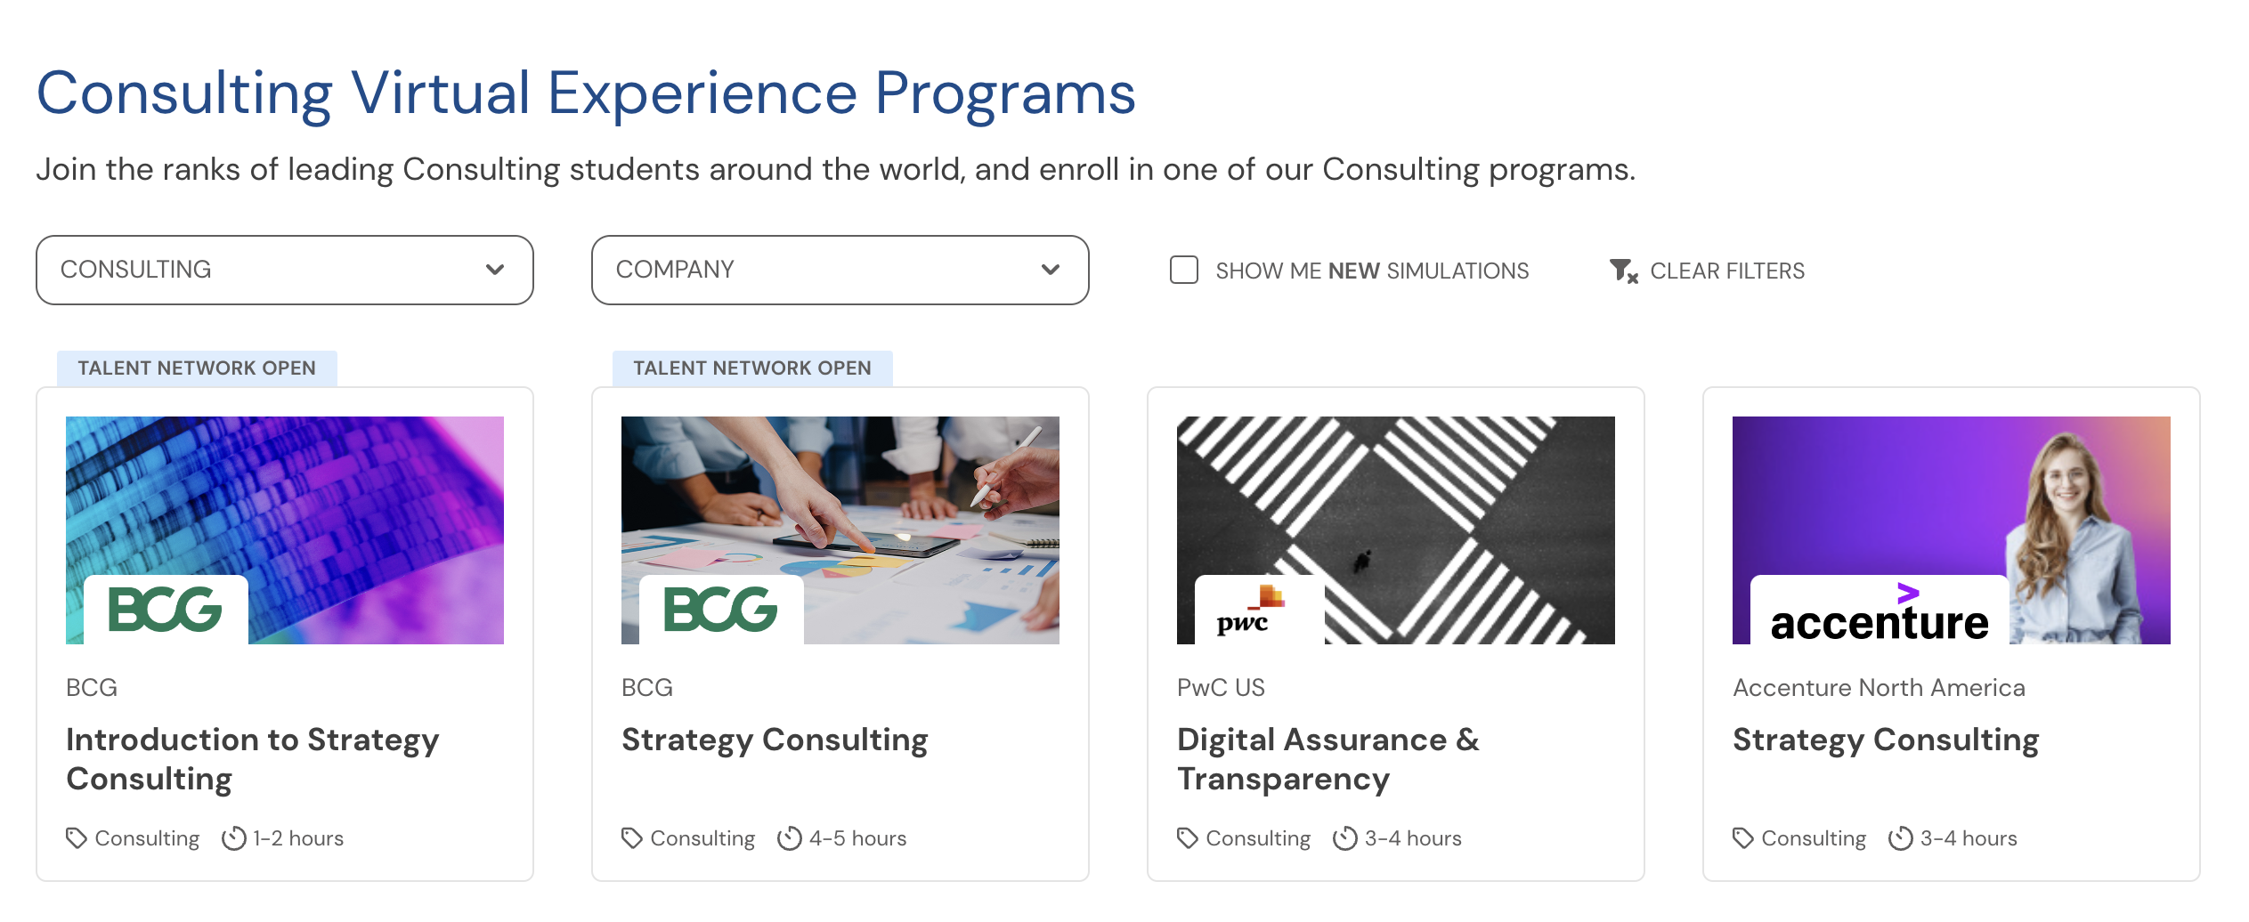Click the first Talent Network Open tag
2249x922 pixels.
tap(197, 368)
